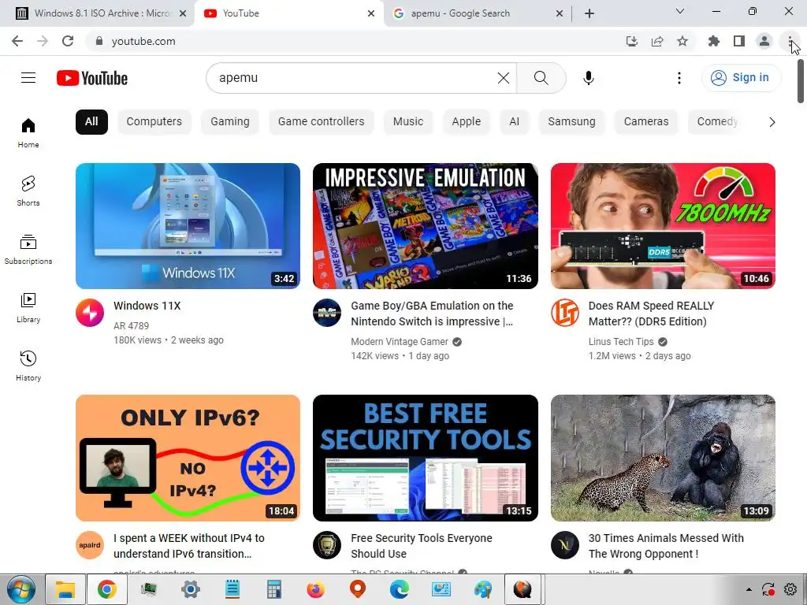This screenshot has width=807, height=605.
Task: Select the Apple filter chip
Action: pyautogui.click(x=467, y=122)
